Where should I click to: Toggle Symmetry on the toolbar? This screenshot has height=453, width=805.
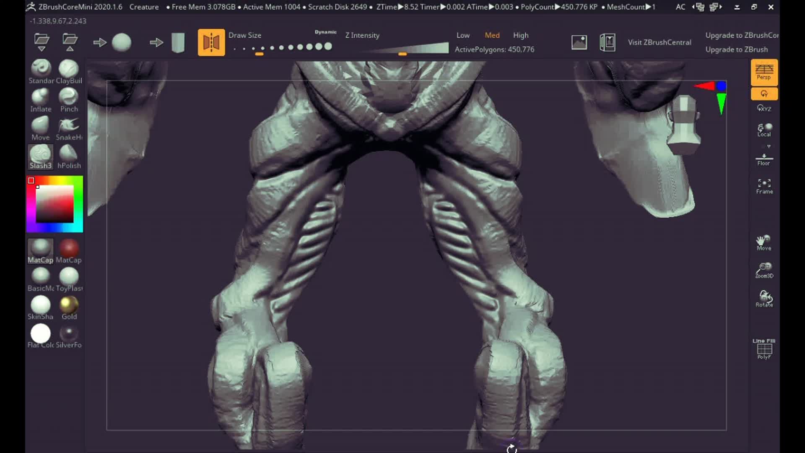pyautogui.click(x=211, y=42)
